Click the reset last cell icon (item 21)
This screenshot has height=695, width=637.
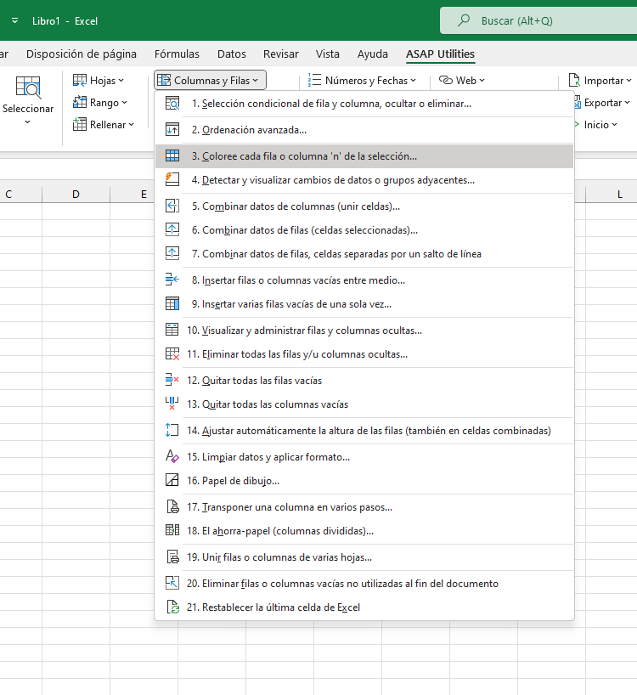tap(172, 607)
